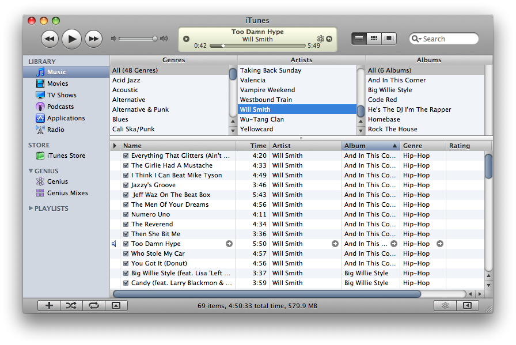
Task: Expand the PLAYLISTS sidebar section
Action: pyautogui.click(x=31, y=208)
